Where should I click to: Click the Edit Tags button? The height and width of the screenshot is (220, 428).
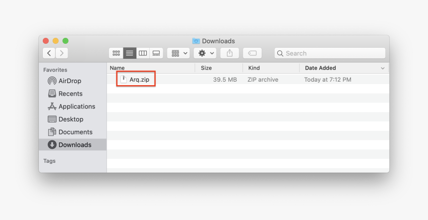(x=252, y=53)
